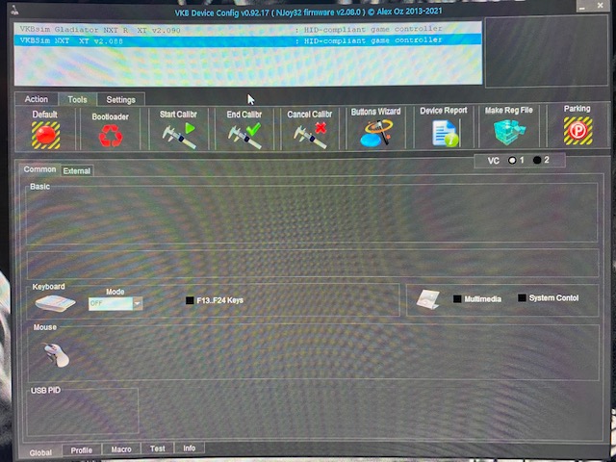The width and height of the screenshot is (616, 462).
Task: Open the Bootloader tool
Action: (x=111, y=135)
